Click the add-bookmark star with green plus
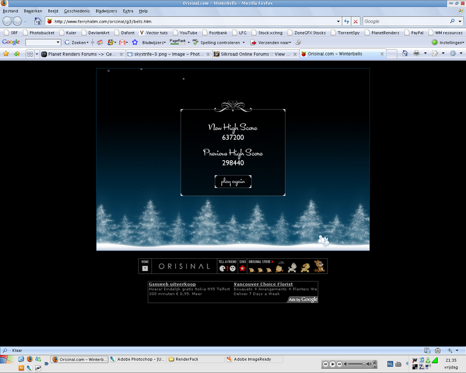The height and width of the screenshot is (373, 466). coord(17,54)
